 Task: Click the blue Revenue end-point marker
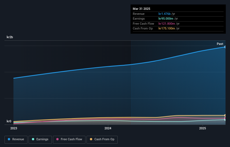coord(225,47)
